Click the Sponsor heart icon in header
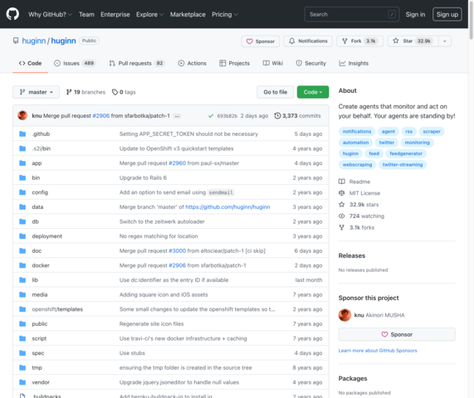Image resolution: width=474 pixels, height=398 pixels. (x=249, y=41)
